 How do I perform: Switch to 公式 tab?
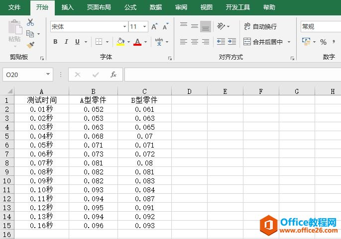130,7
